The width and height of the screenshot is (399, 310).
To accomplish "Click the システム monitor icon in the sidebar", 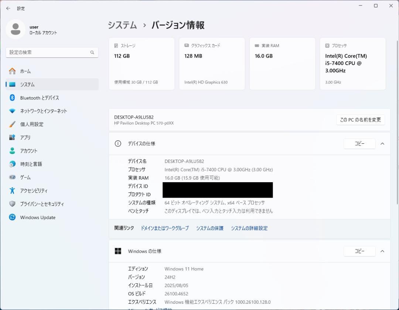I will [12, 85].
